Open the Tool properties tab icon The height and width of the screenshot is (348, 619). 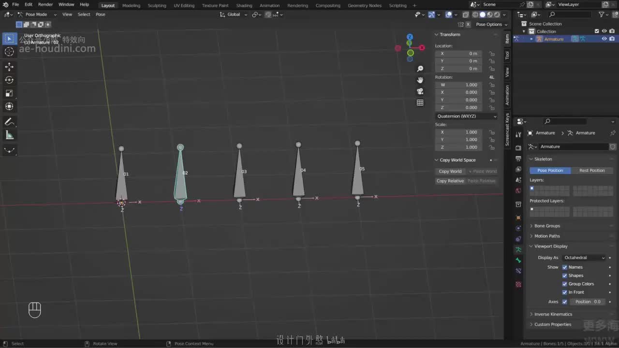[518, 134]
